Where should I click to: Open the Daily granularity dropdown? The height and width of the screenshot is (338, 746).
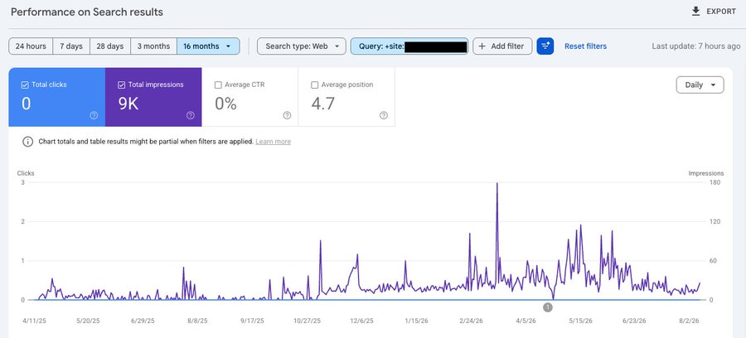coord(700,85)
